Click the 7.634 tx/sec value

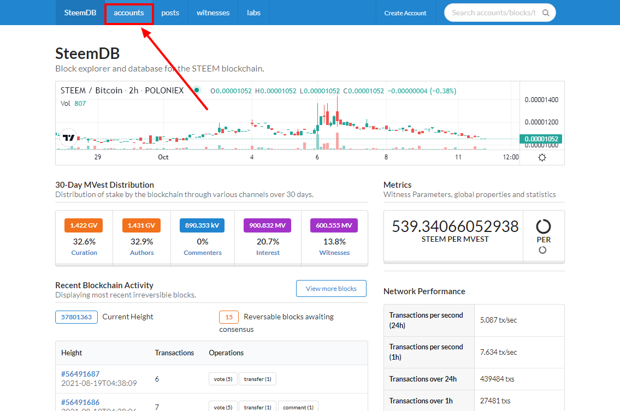(498, 352)
